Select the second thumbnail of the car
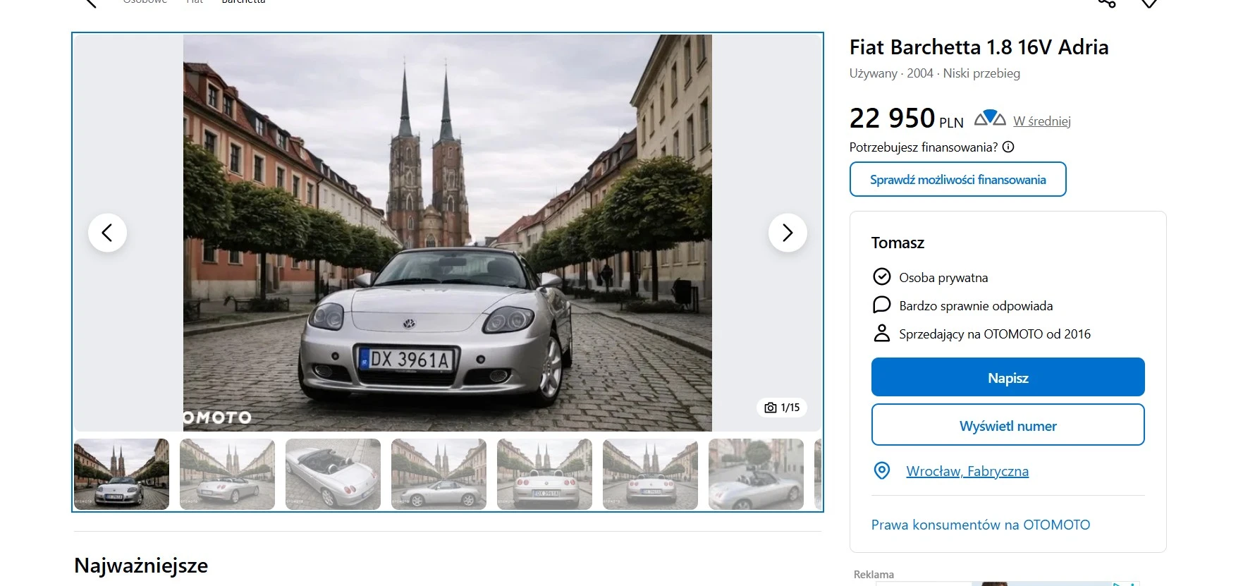The width and height of the screenshot is (1243, 586). (x=227, y=474)
